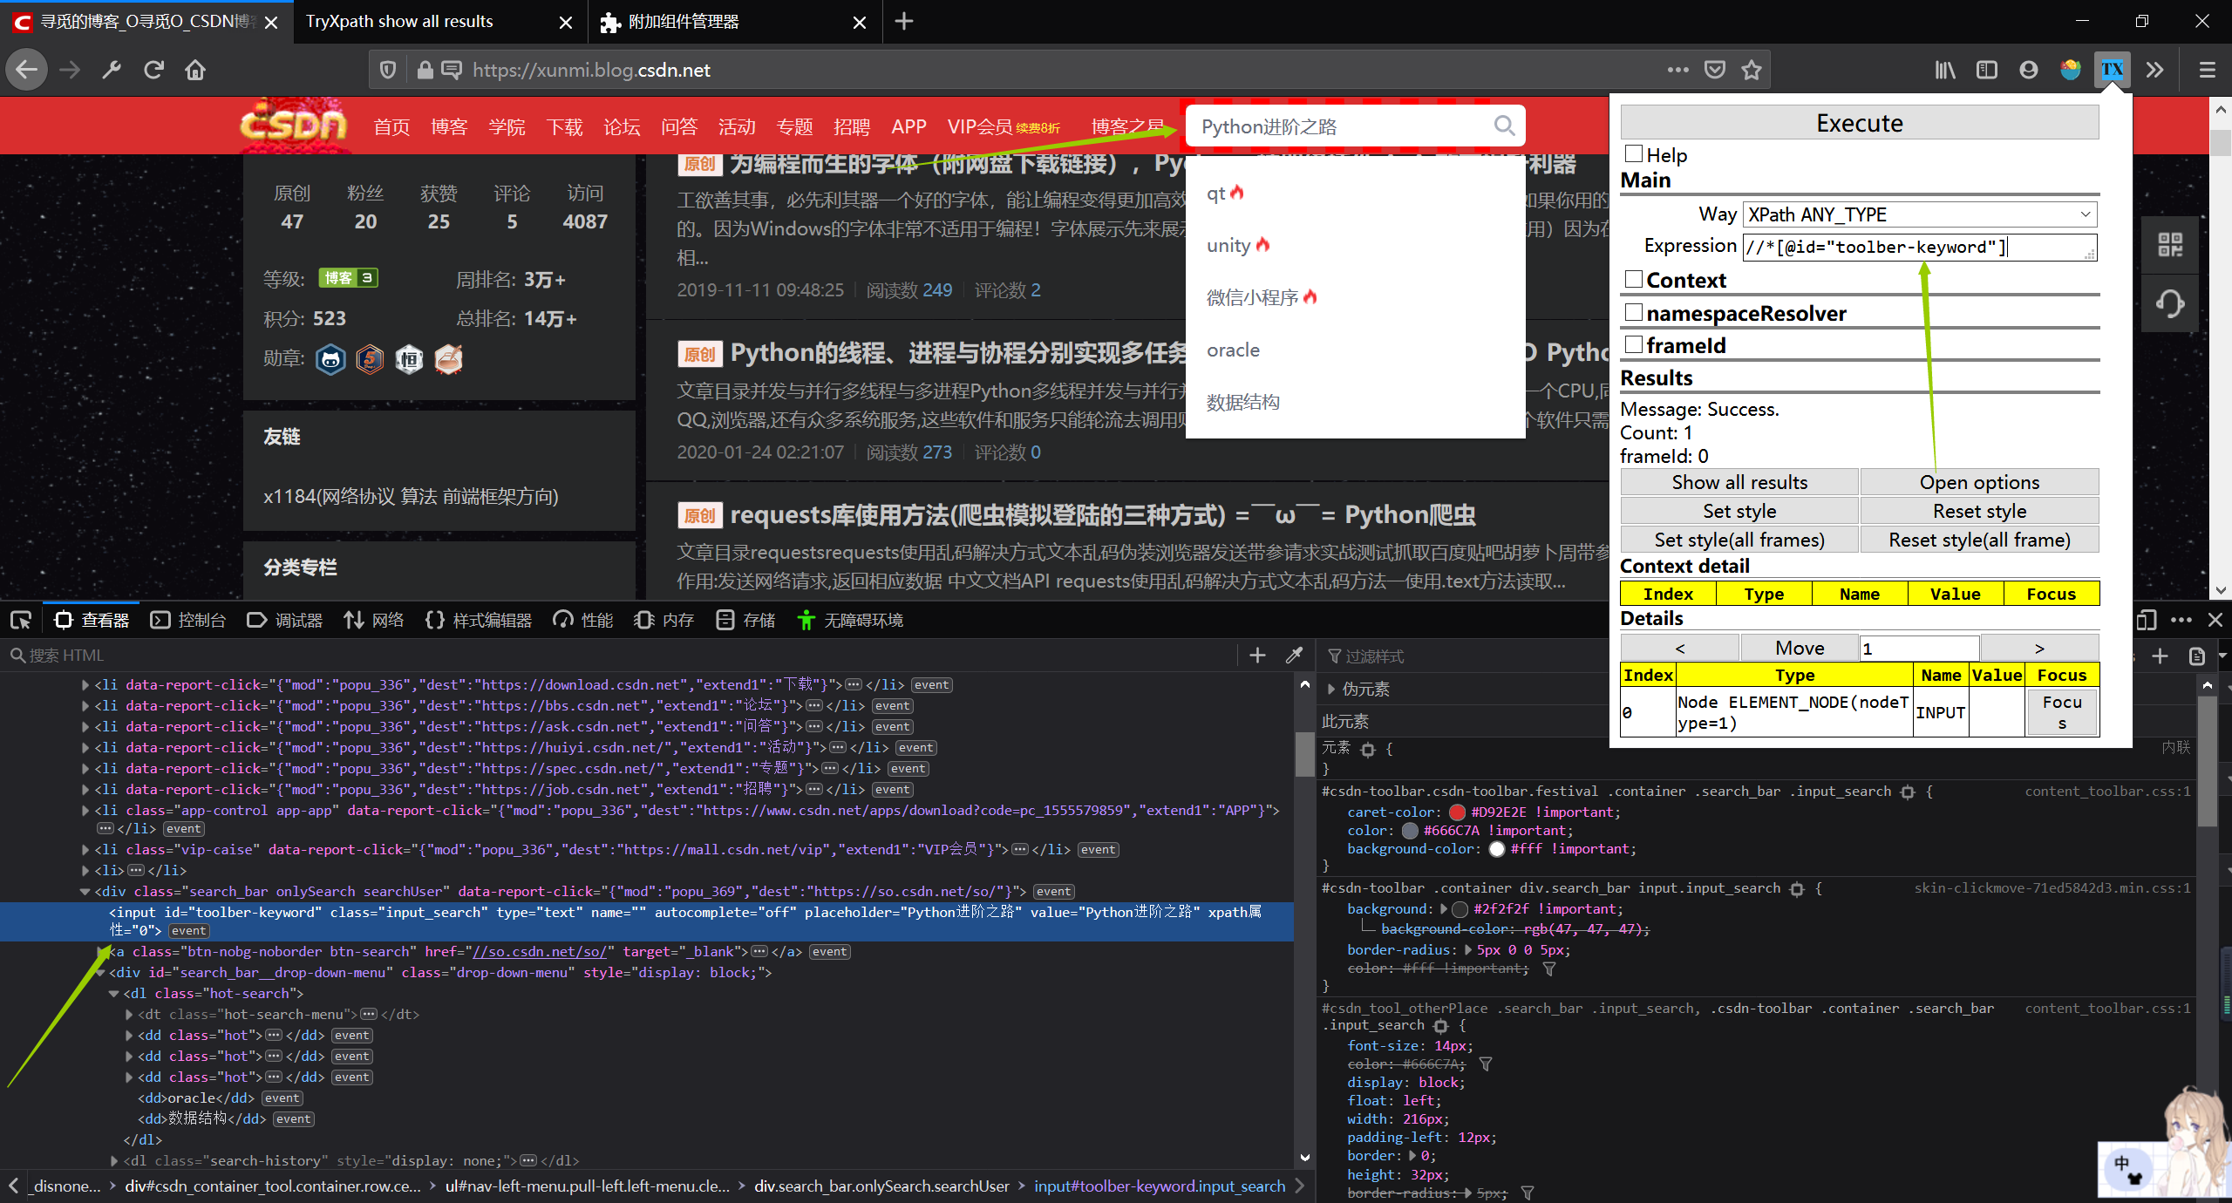This screenshot has height=1203, width=2232.
Task: Click the eyedropper icon in inspector
Action: pos(1294,656)
